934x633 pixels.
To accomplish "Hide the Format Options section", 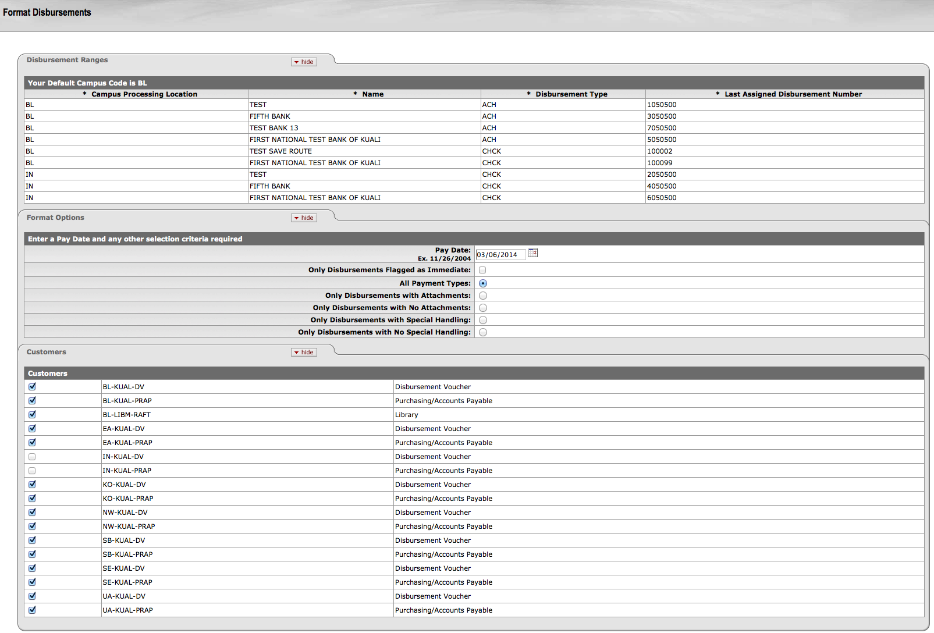I will [304, 218].
